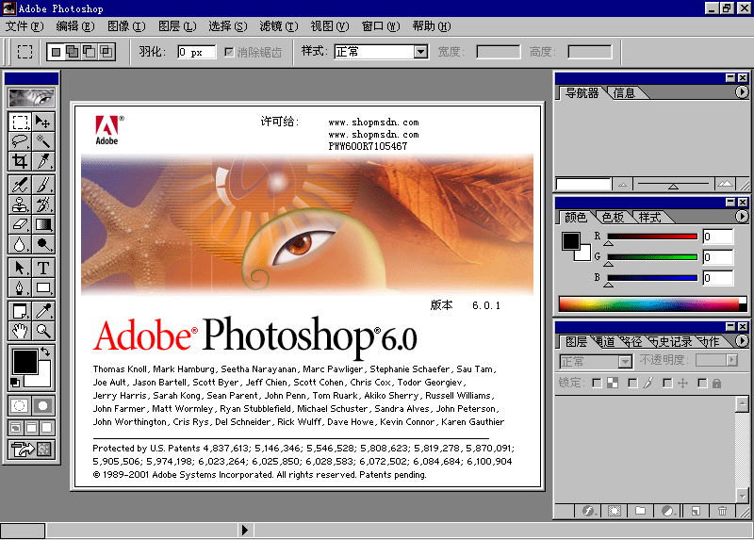The width and height of the screenshot is (754, 540).
Task: Click the Adobe Online eye image in toolbox
Action: click(x=31, y=98)
